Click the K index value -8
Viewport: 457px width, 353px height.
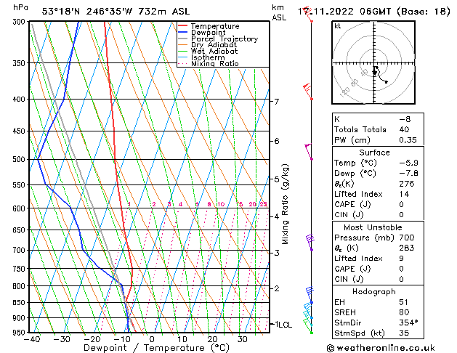405,119
